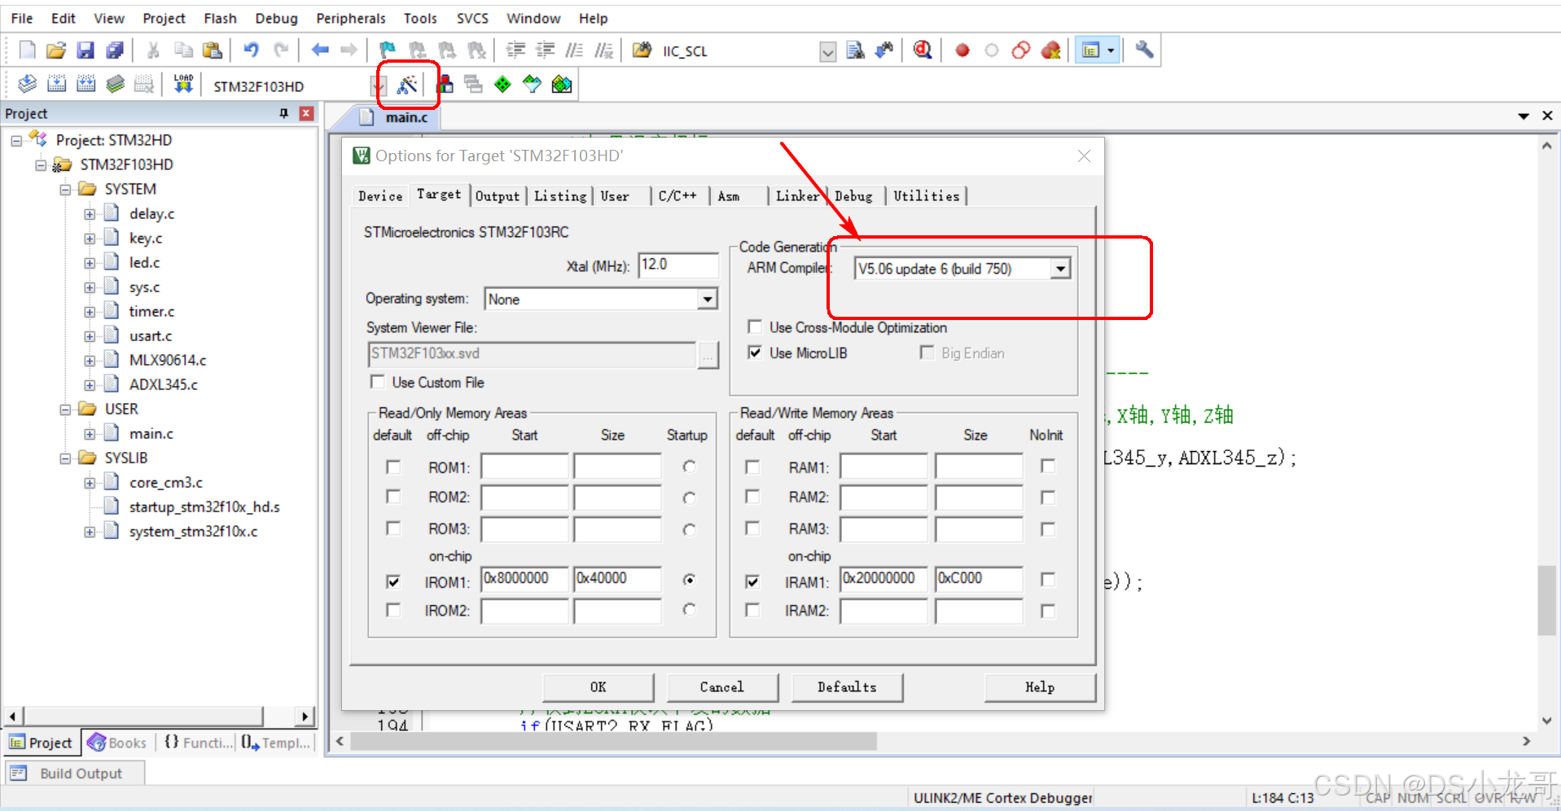The image size is (1561, 811).
Task: Toggle IROM1 default checkbox
Action: coord(393,582)
